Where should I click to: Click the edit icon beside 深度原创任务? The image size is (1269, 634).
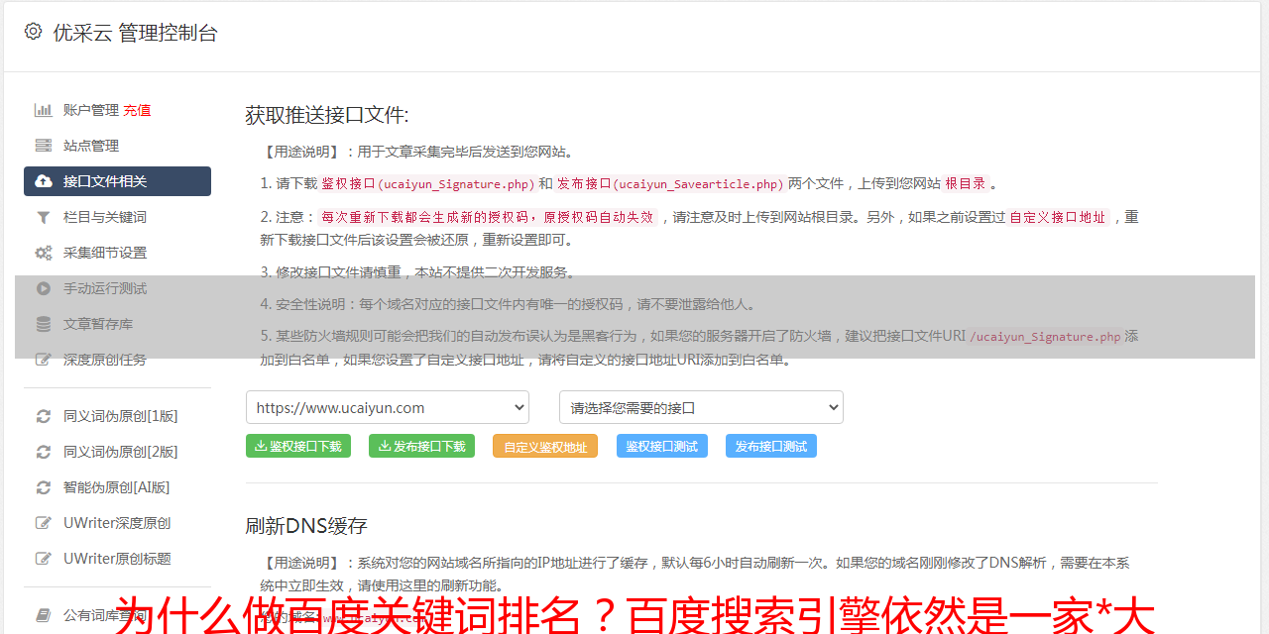pyautogui.click(x=44, y=360)
